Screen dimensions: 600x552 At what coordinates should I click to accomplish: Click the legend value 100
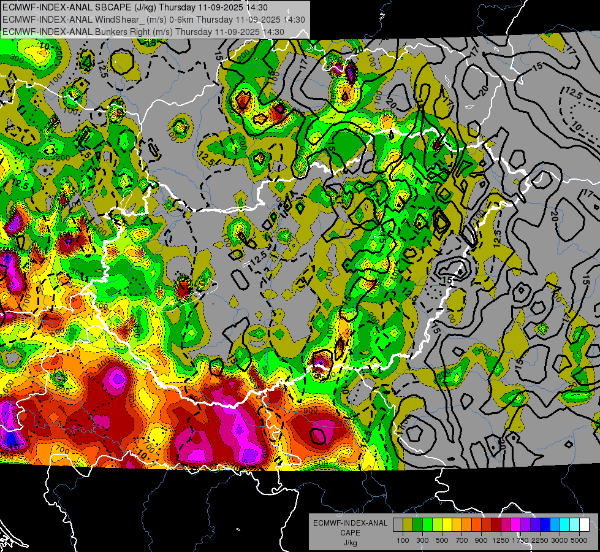click(x=403, y=540)
